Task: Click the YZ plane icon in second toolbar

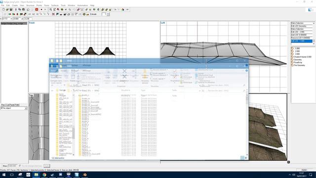Action: 37,14
